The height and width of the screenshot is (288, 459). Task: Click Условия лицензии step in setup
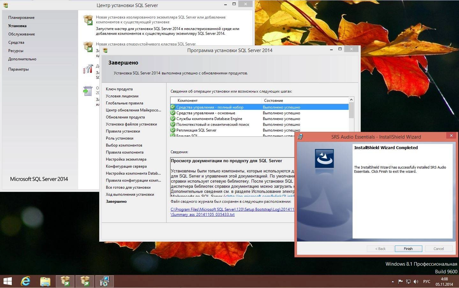click(122, 96)
